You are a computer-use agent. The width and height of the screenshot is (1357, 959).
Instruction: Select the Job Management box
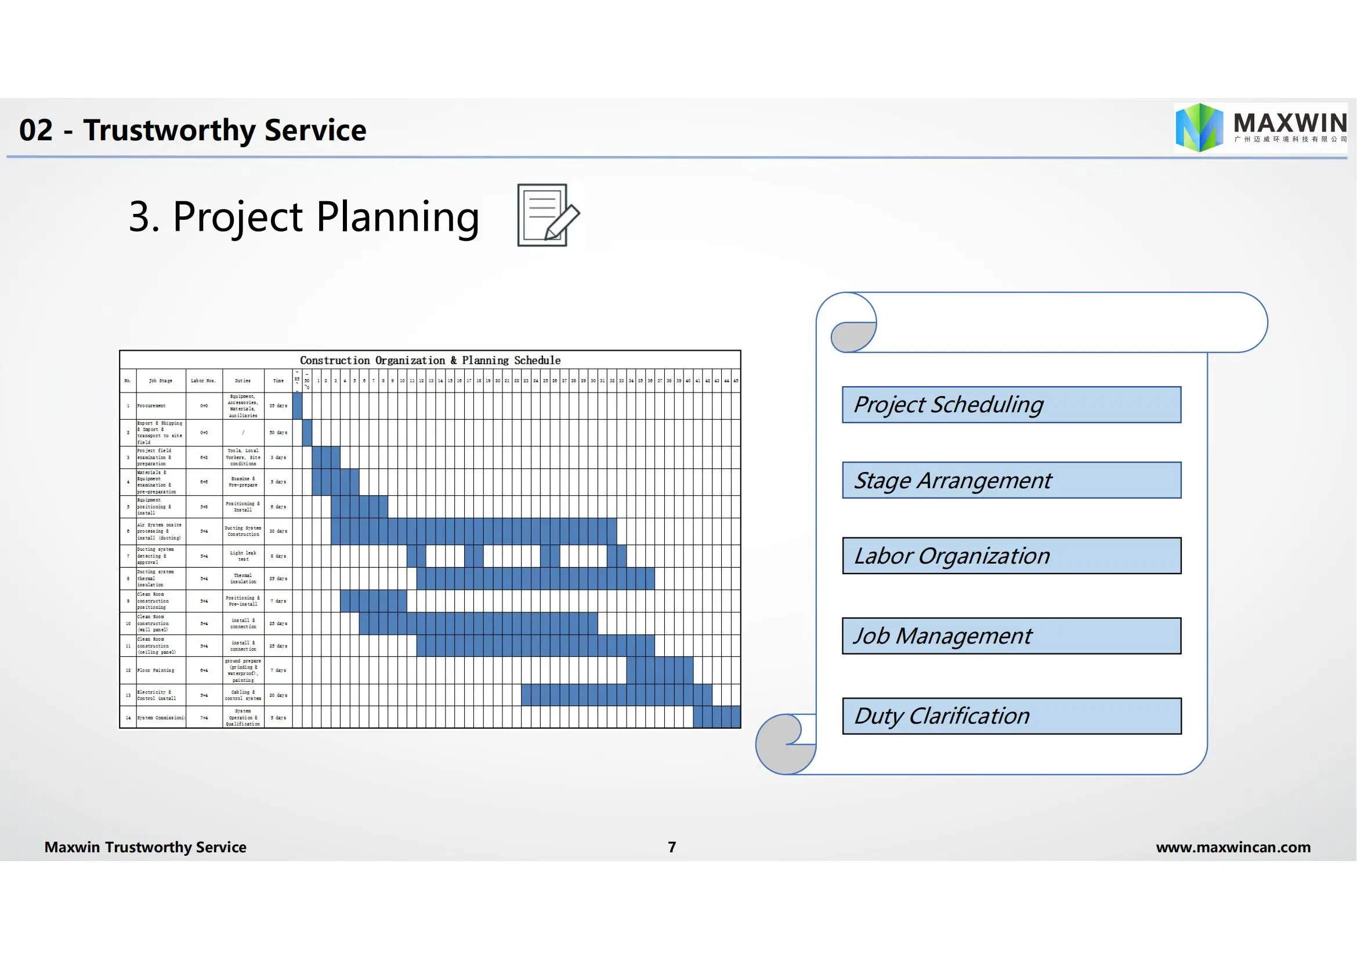[x=1012, y=636]
